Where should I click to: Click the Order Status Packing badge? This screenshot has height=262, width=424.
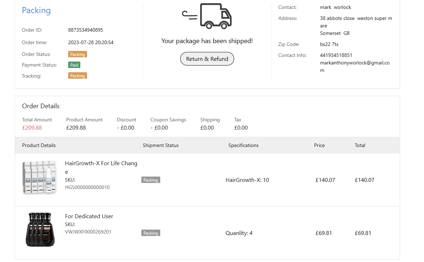[77, 54]
